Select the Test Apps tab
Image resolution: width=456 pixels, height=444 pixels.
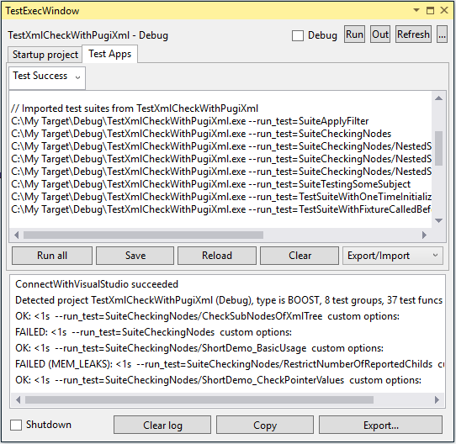[x=110, y=54]
